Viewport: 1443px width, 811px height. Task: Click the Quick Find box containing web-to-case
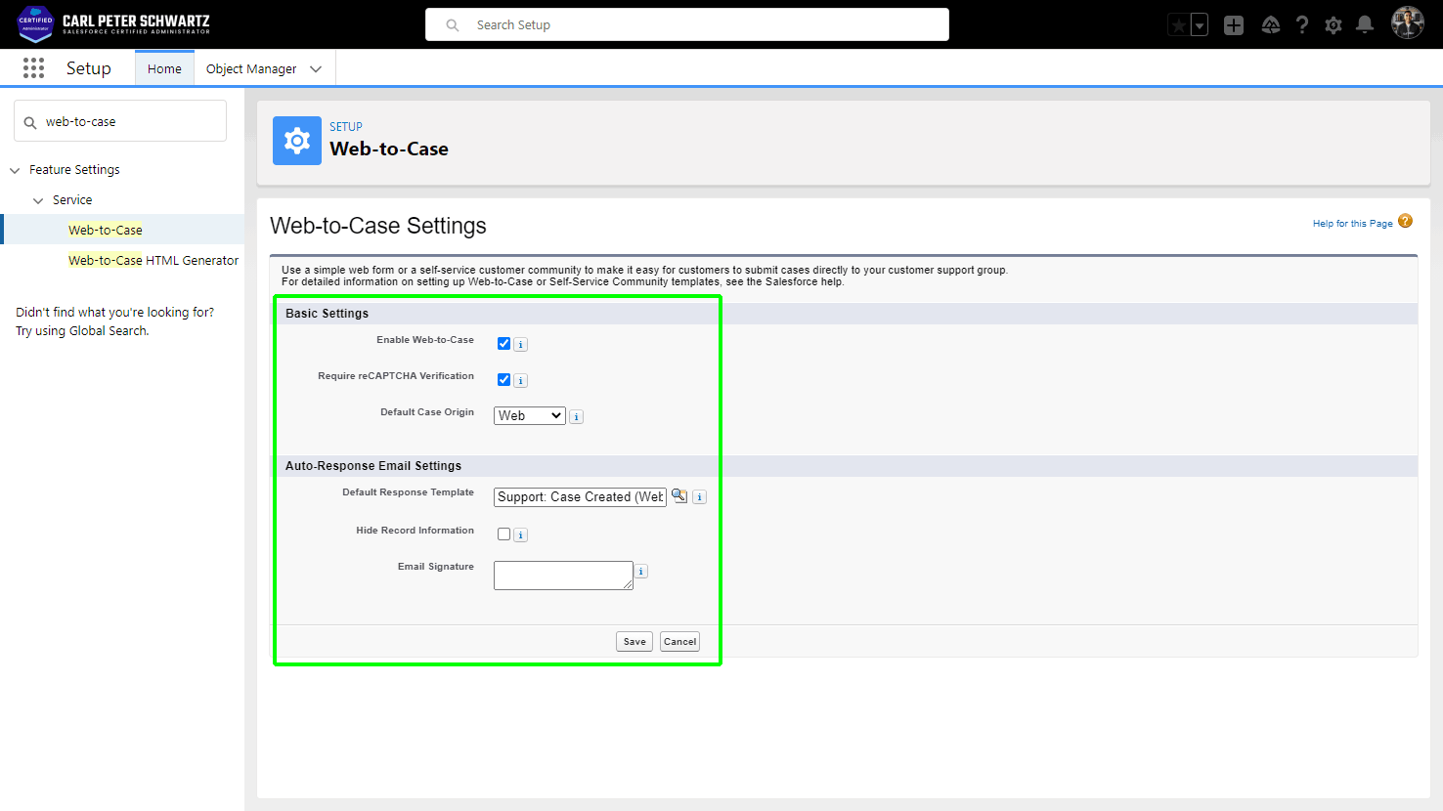click(120, 121)
